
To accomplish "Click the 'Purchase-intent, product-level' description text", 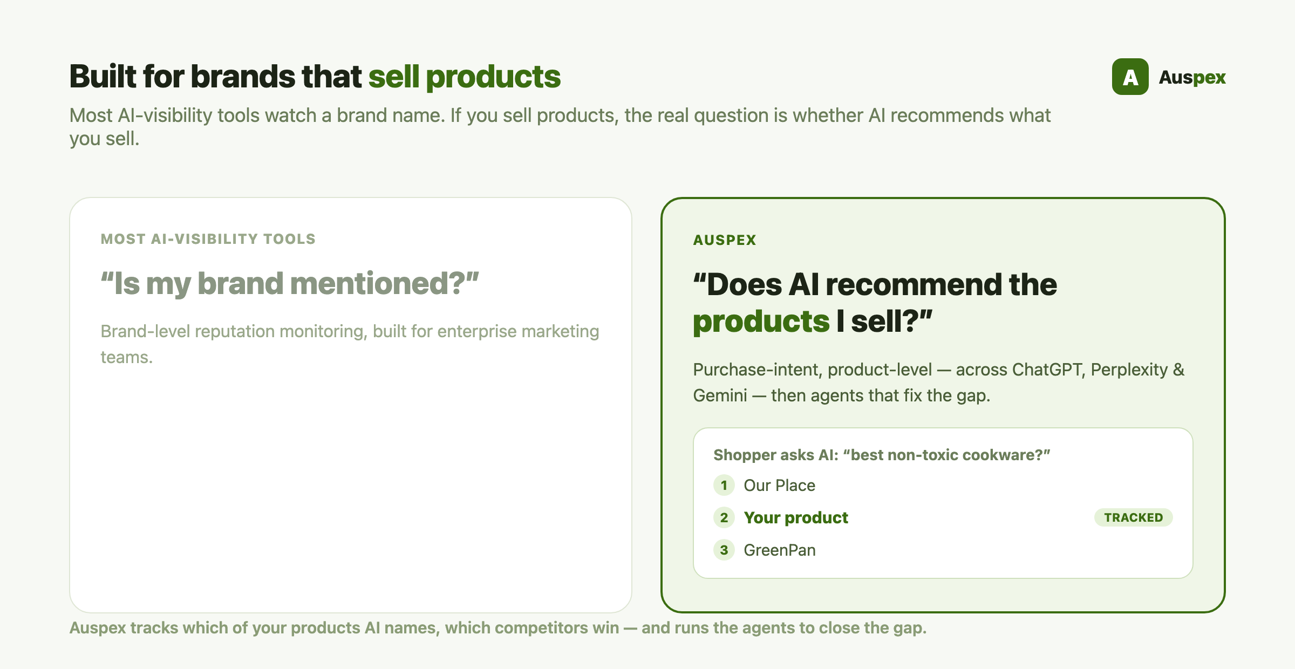I will click(938, 382).
